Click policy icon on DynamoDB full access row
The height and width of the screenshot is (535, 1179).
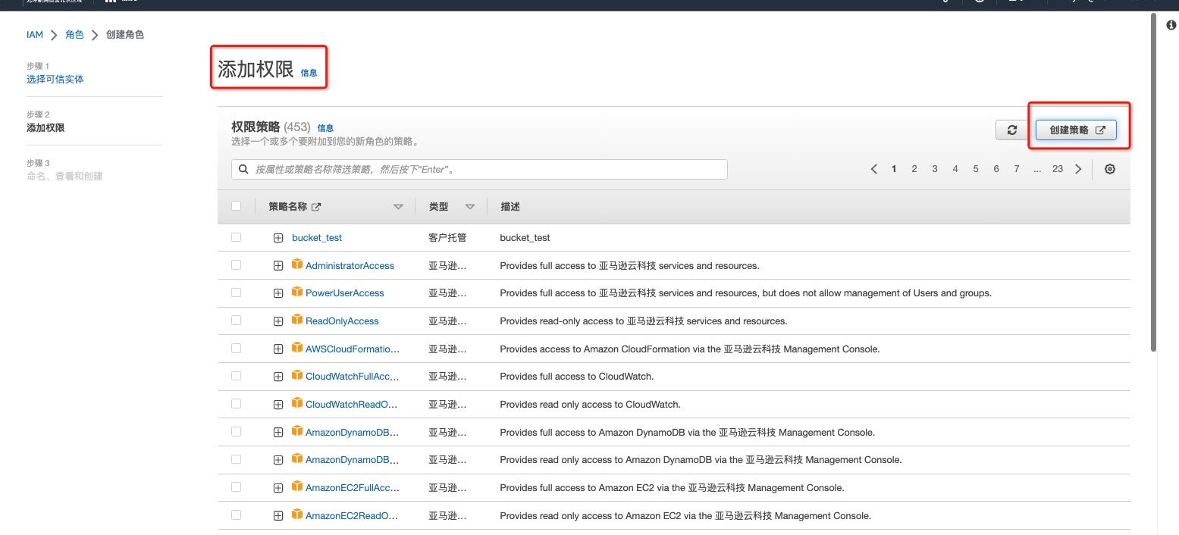pyautogui.click(x=297, y=431)
